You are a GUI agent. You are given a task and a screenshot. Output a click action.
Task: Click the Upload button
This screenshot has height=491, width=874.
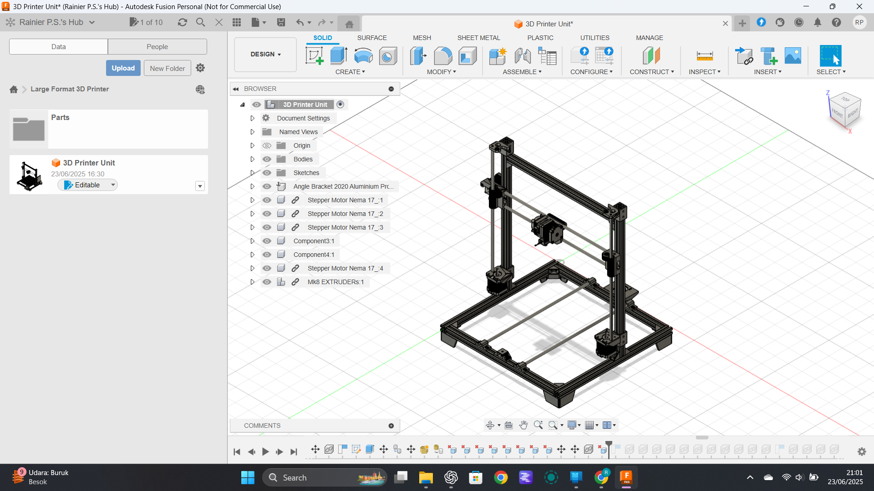pos(123,68)
